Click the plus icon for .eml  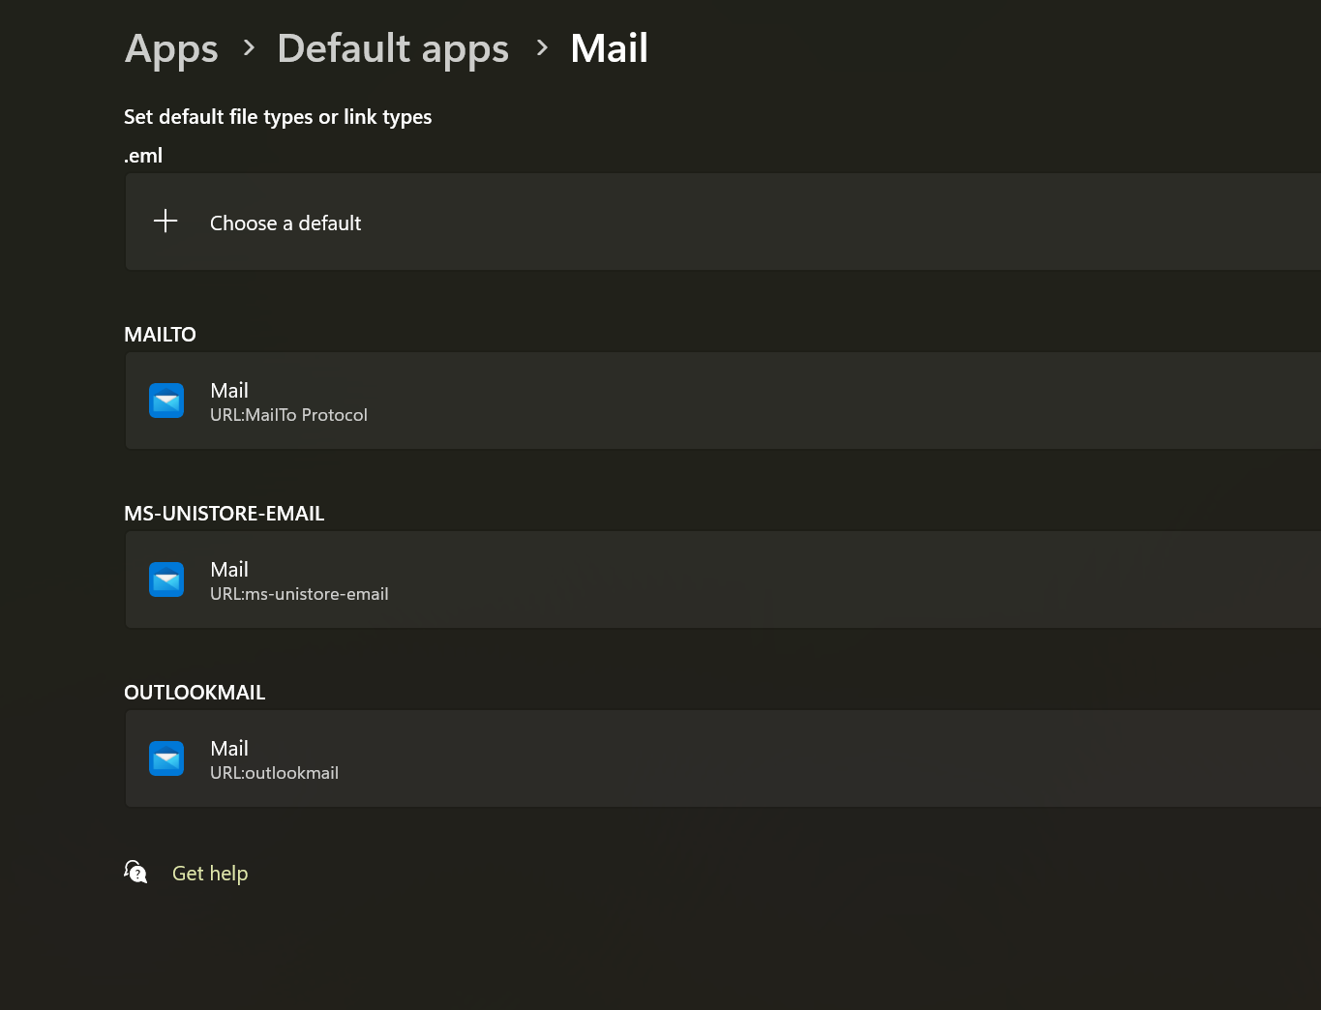tap(165, 222)
